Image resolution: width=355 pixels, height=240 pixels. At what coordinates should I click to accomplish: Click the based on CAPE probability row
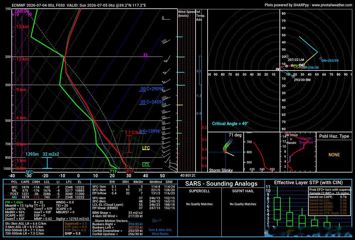pyautogui.click(x=328, y=197)
